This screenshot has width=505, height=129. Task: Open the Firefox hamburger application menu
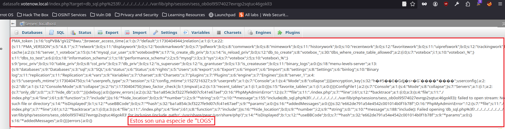[x=501, y=4]
